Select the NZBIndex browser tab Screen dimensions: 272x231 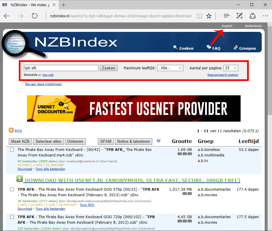point(29,5)
